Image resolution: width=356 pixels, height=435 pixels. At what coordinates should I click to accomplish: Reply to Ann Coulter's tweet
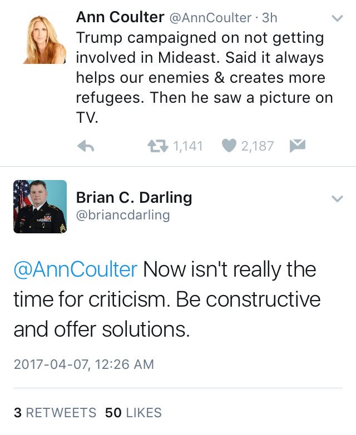(x=85, y=147)
